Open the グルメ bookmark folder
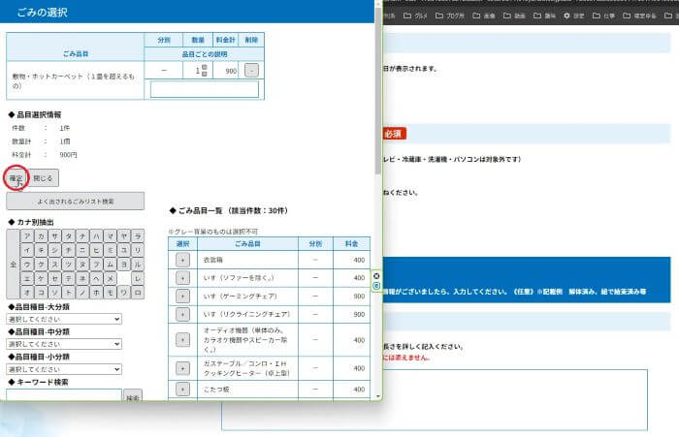This screenshot has height=437, width=679. click(415, 16)
